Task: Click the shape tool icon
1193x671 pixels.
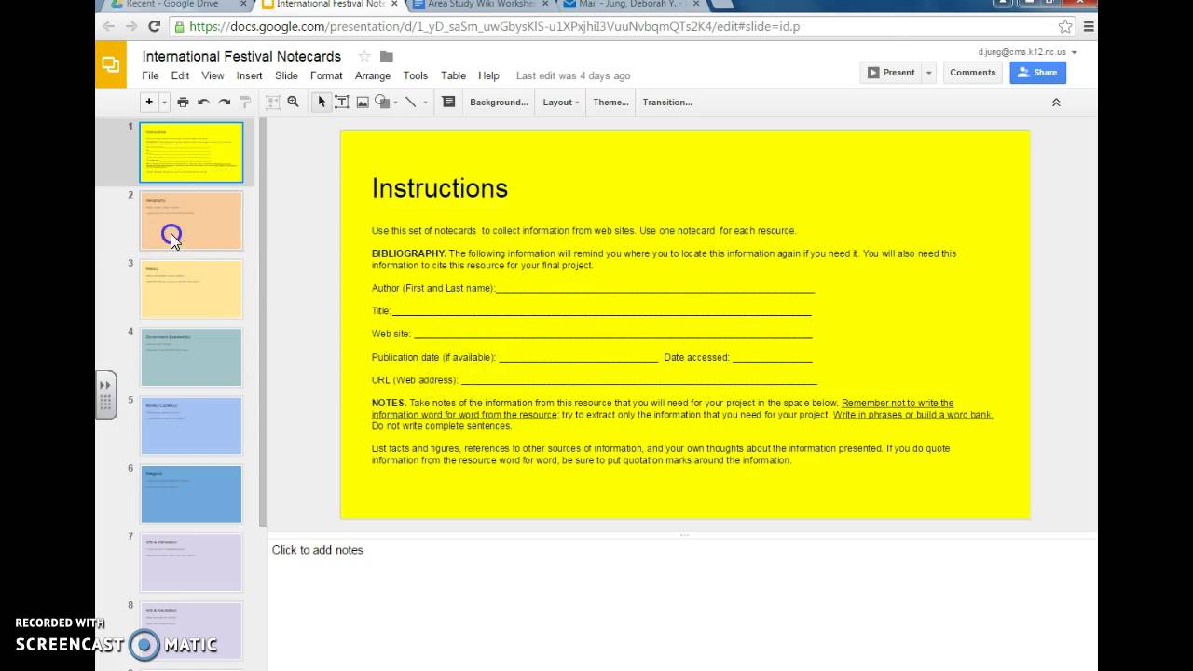Action: click(382, 103)
